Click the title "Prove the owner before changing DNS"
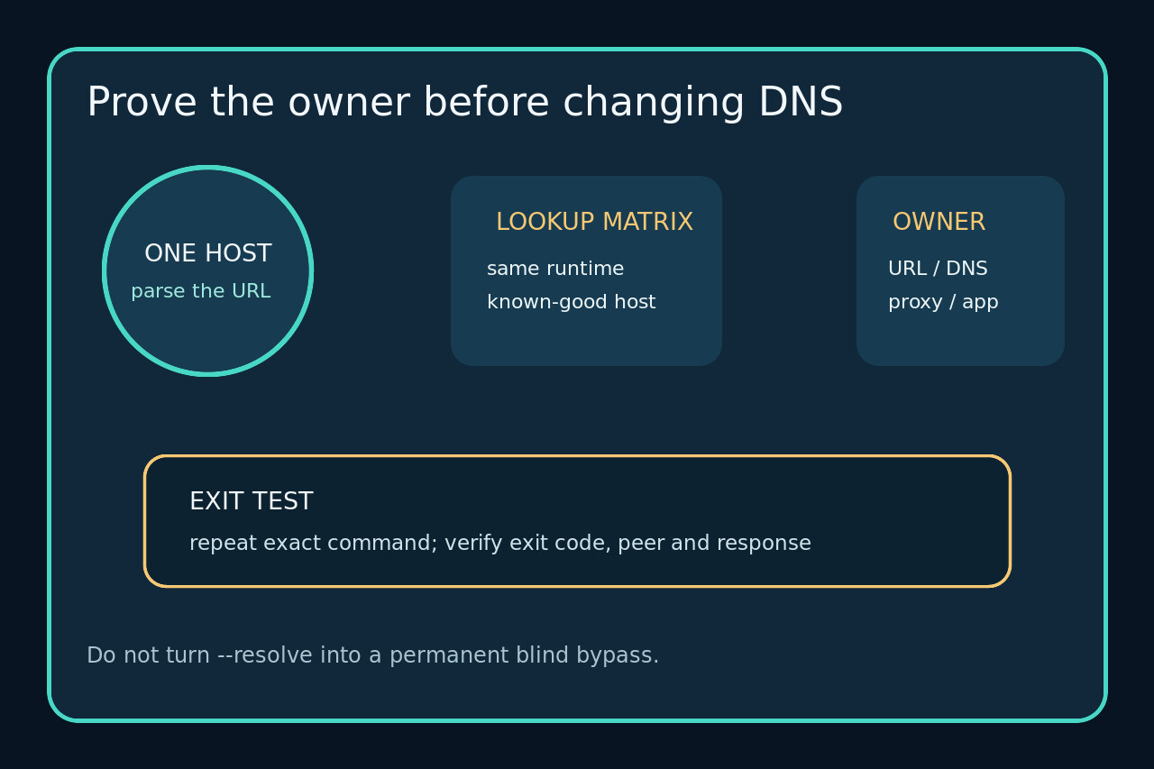Image resolution: width=1154 pixels, height=769 pixels. point(464,103)
